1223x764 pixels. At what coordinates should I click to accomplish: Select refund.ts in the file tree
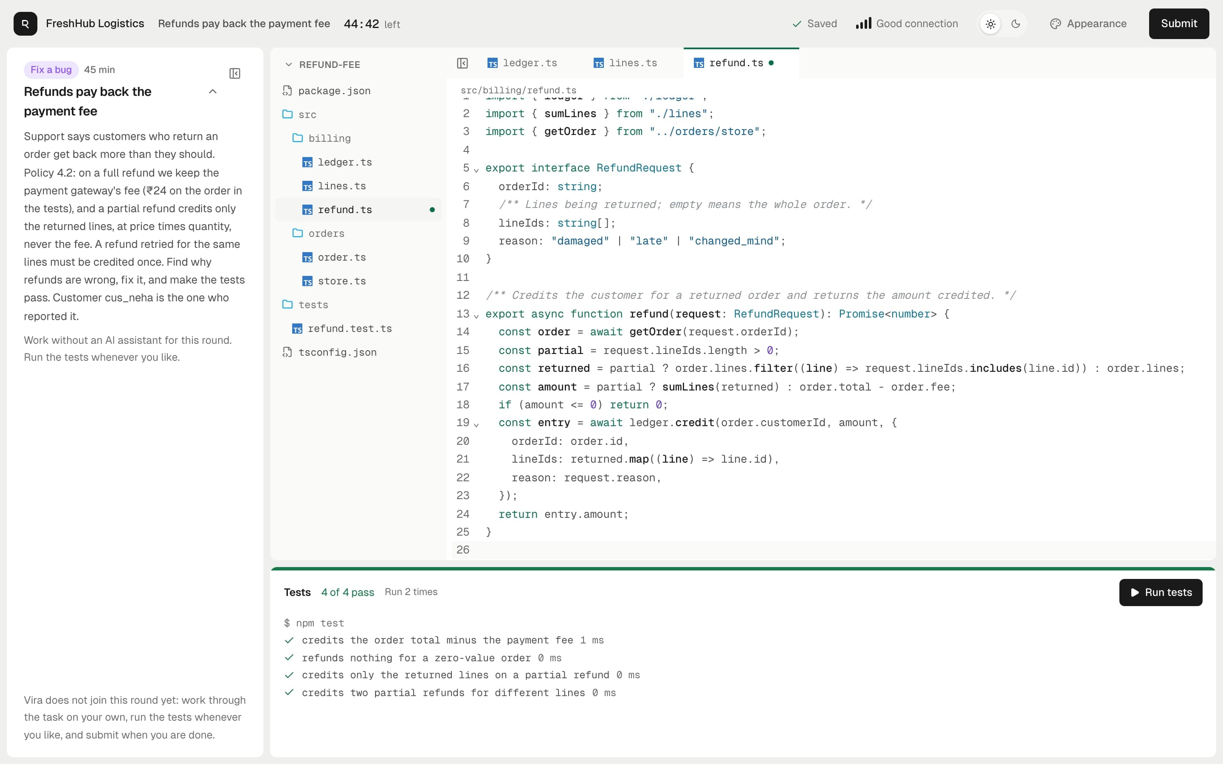coord(358,210)
